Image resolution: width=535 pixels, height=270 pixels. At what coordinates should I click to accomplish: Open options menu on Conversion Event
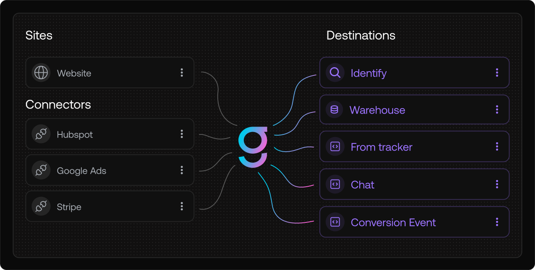coord(497,222)
